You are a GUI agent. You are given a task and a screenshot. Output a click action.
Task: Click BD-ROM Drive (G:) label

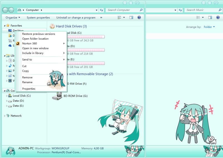coord(76,96)
